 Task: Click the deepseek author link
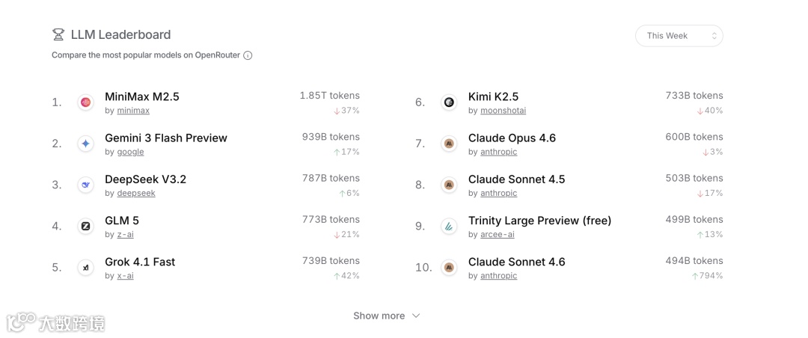click(136, 193)
